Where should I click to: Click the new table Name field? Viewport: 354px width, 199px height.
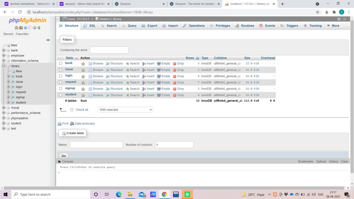tap(96, 145)
